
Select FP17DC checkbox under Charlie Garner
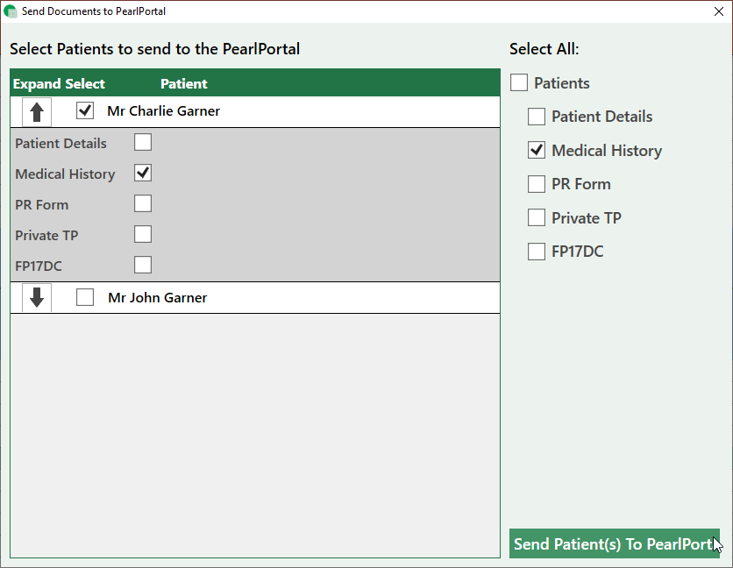coord(143,265)
